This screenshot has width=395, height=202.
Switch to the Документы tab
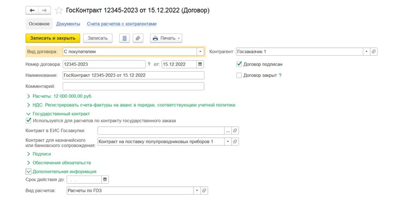[x=68, y=24]
